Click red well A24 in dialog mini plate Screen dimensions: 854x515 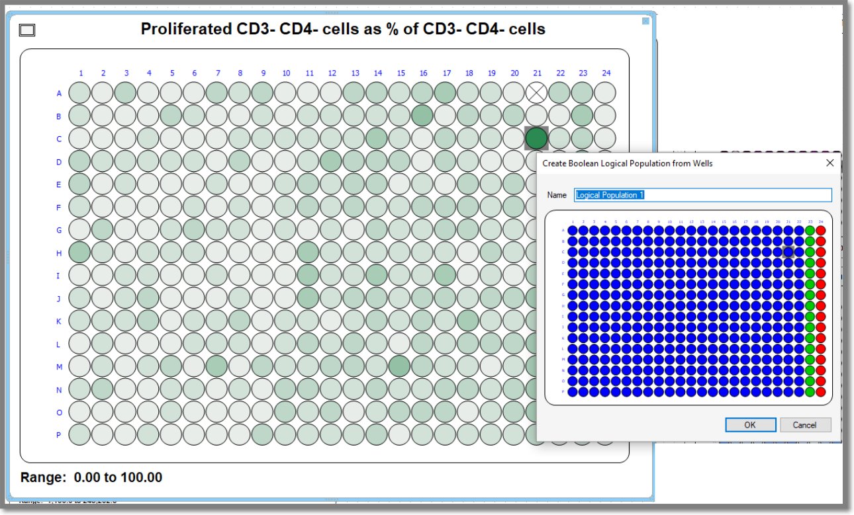tap(821, 230)
